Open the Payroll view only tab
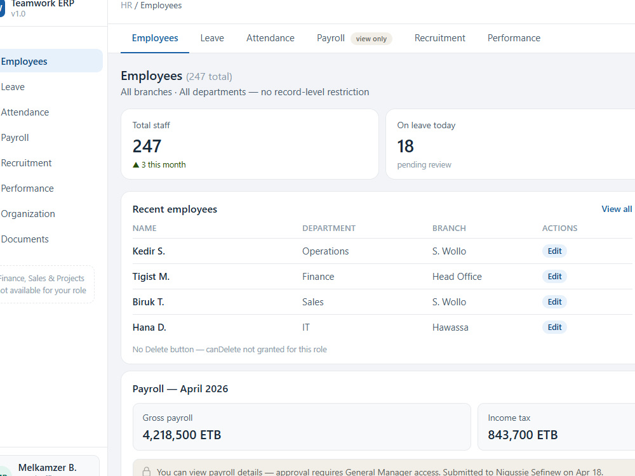The image size is (635, 476). (354, 38)
